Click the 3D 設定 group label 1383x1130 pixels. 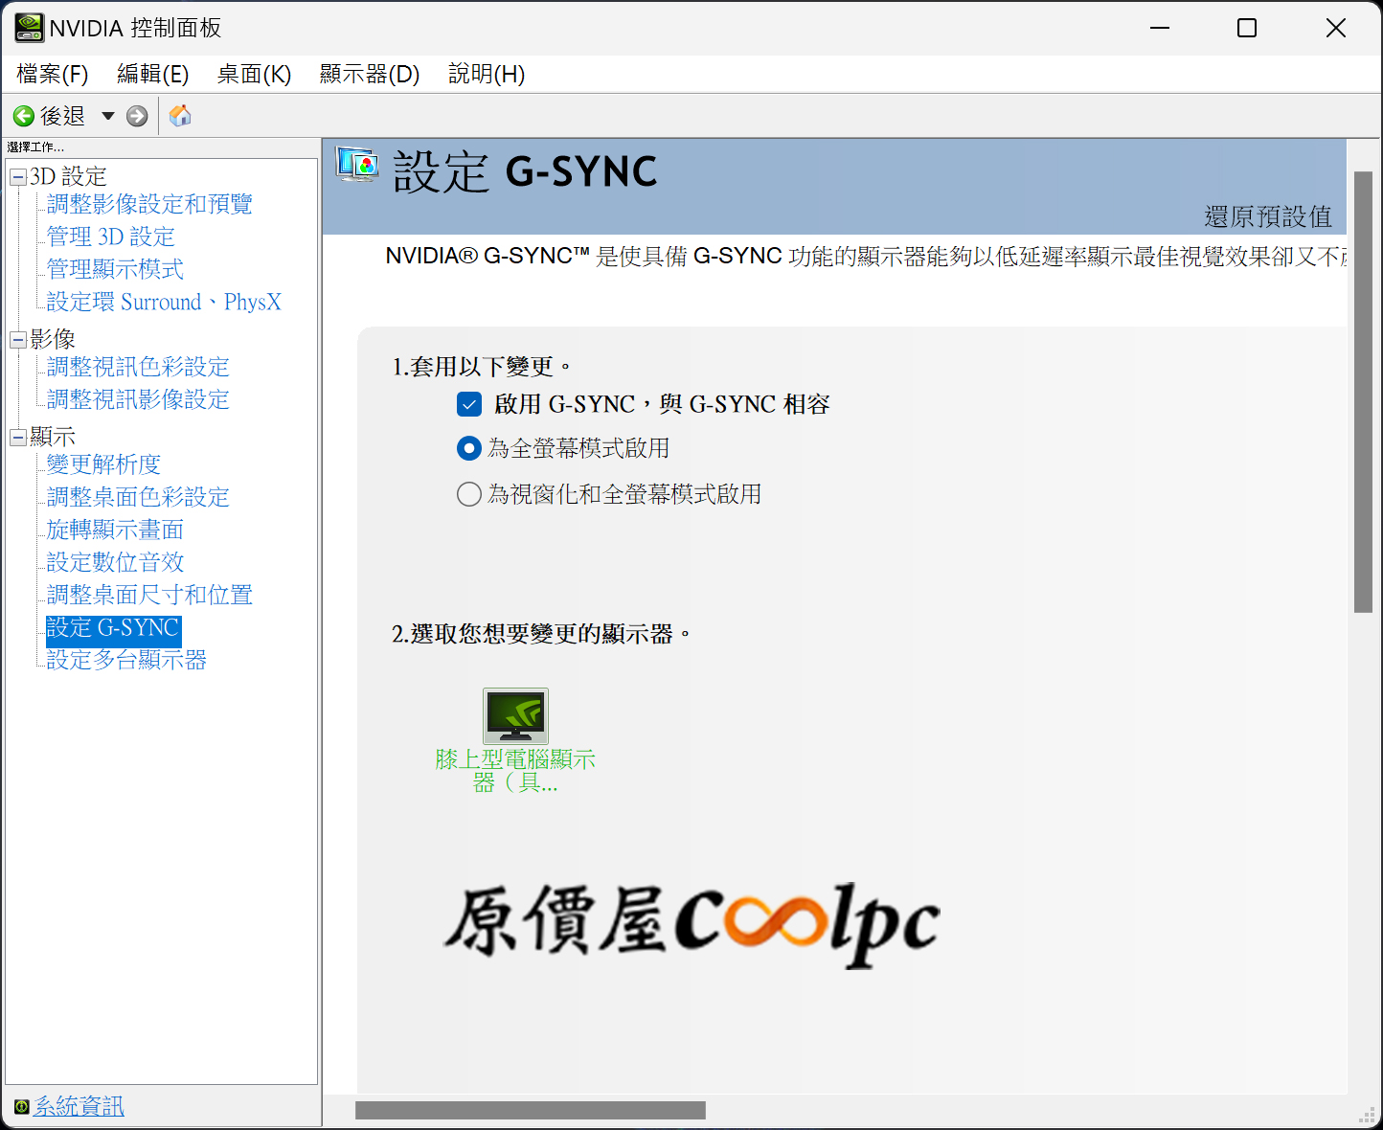click(x=68, y=177)
